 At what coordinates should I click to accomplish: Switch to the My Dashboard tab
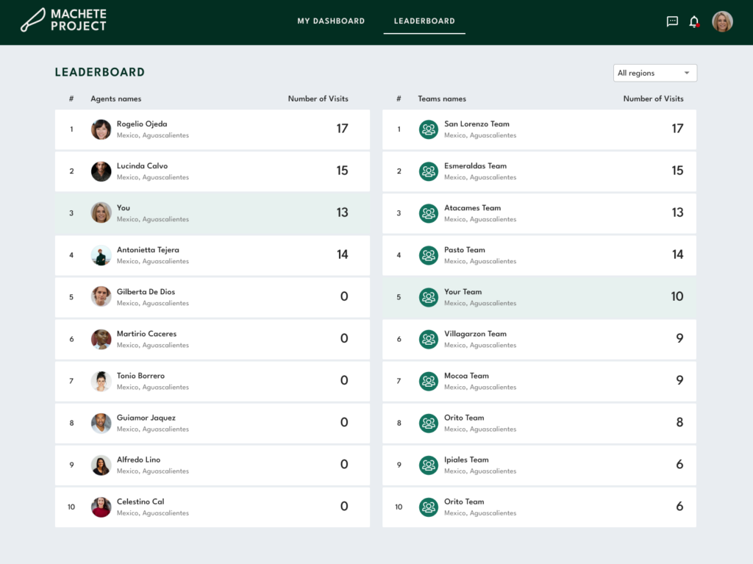[331, 21]
